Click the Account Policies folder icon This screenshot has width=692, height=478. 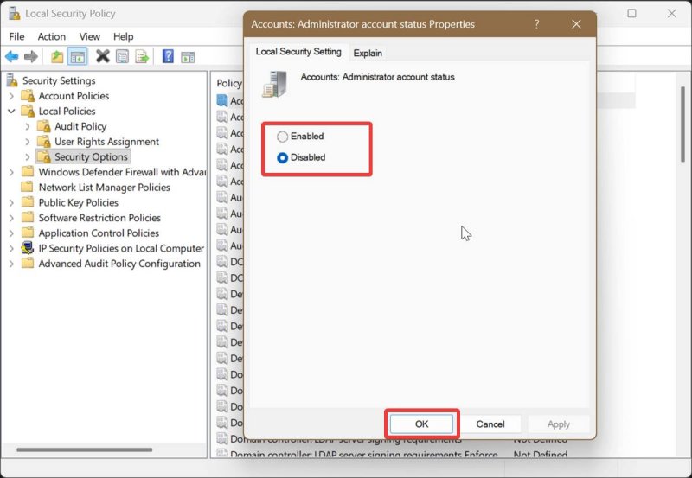pos(28,96)
